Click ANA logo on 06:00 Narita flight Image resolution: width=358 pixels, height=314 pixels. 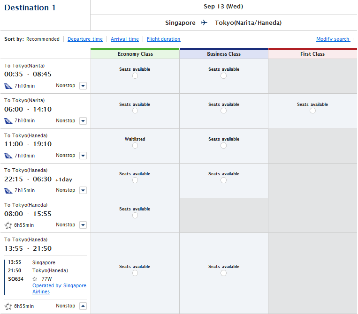[8, 121]
